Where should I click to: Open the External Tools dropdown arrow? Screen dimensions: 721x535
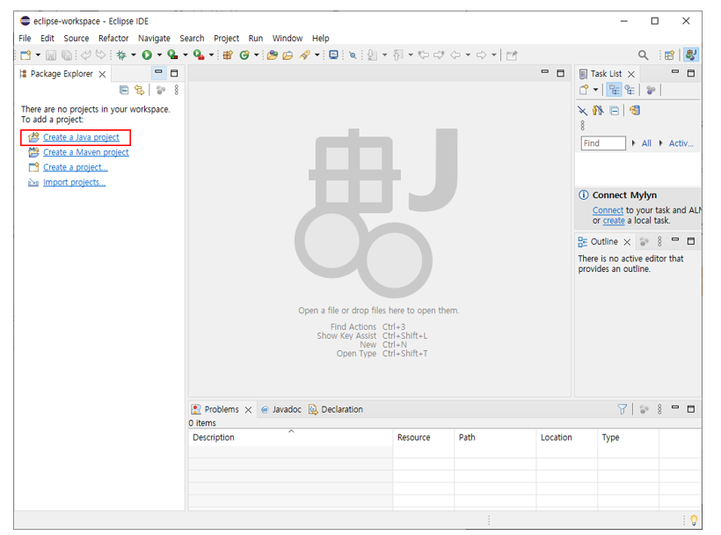pyautogui.click(x=211, y=55)
